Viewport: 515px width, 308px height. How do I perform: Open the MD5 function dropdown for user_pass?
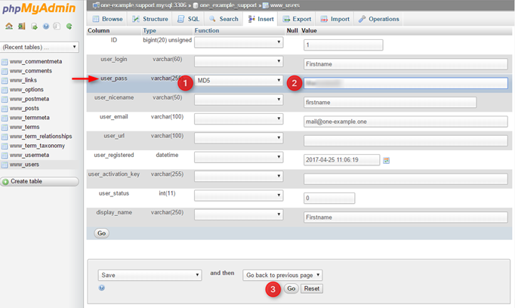(239, 81)
